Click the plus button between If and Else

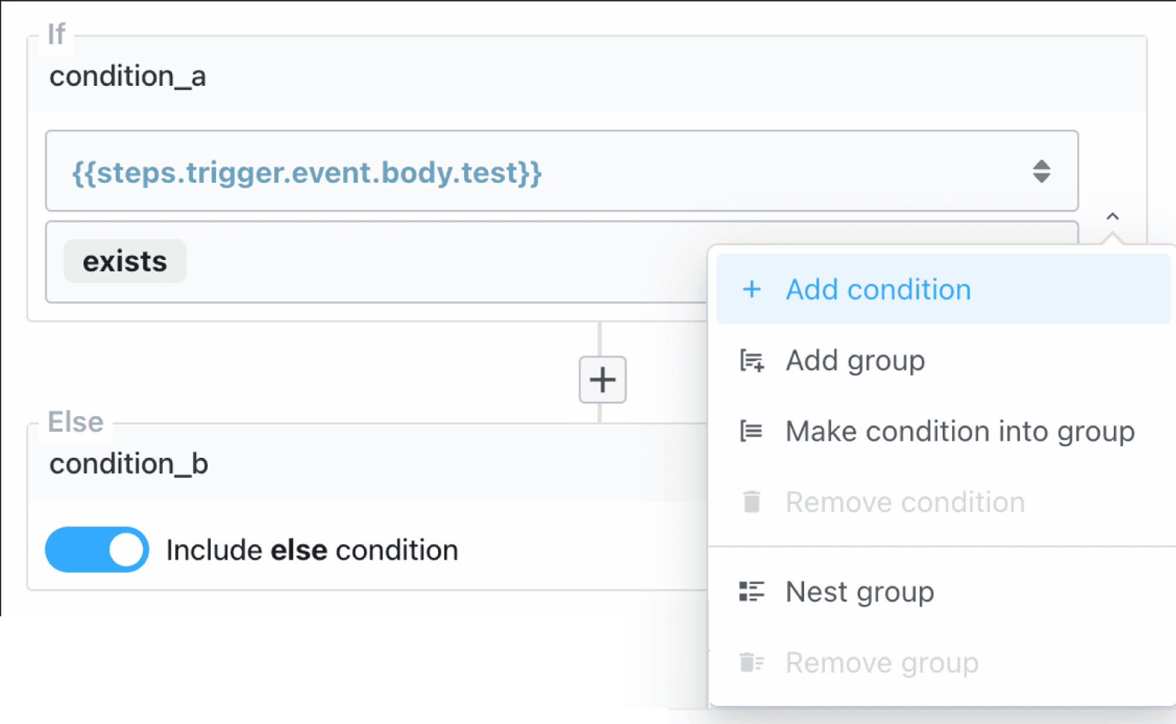tap(602, 380)
